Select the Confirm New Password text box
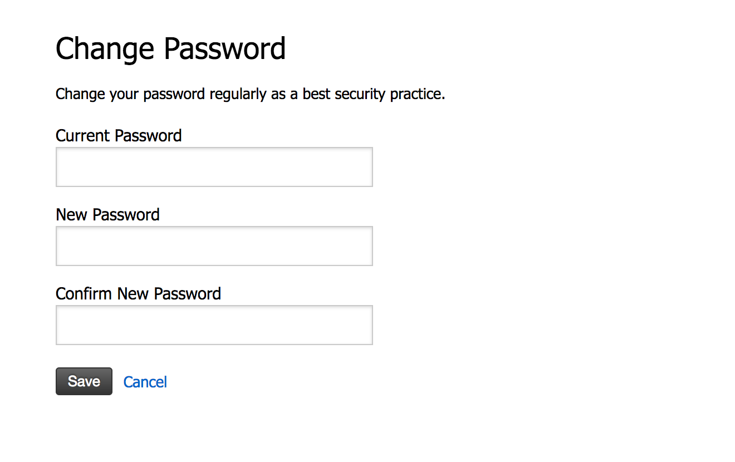The width and height of the screenshot is (735, 462). click(x=214, y=325)
